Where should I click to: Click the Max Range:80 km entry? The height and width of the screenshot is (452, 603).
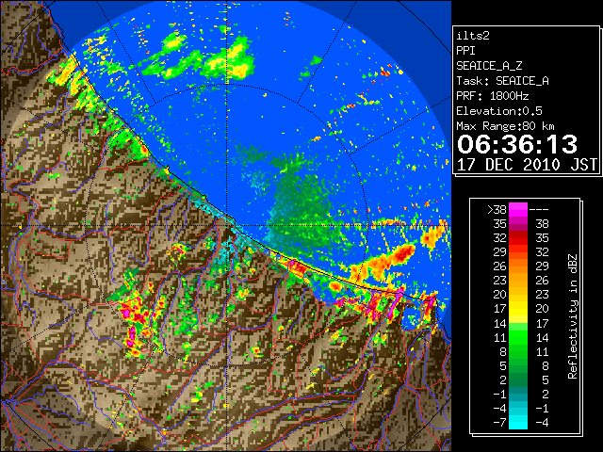point(505,126)
